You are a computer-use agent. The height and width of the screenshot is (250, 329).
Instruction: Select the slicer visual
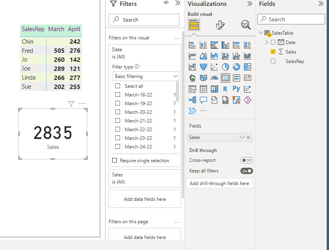pyautogui.click(x=192, y=89)
